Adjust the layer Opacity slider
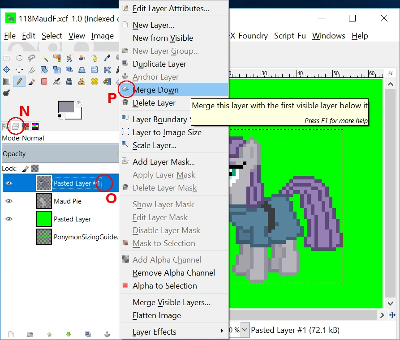 pos(60,153)
